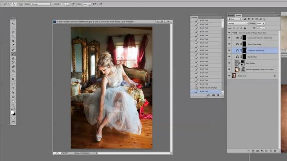Viewport: 287px width, 161px height.
Task: Open brush Flow arrow in options bar
Action: coord(90,4)
